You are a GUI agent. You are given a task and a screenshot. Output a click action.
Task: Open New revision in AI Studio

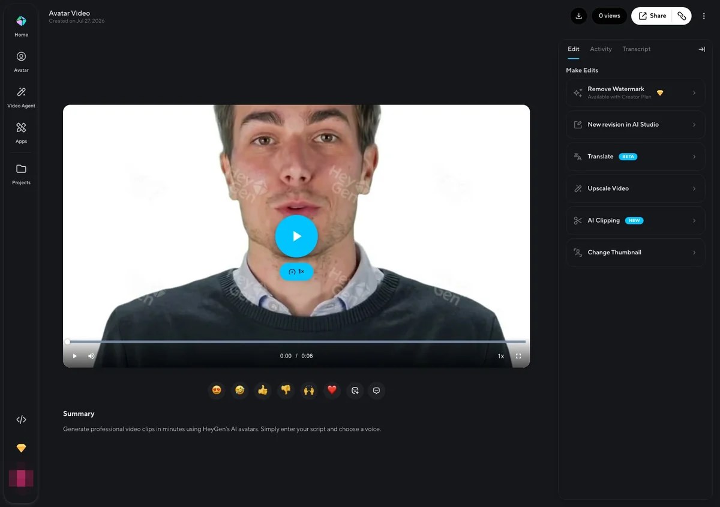point(635,125)
